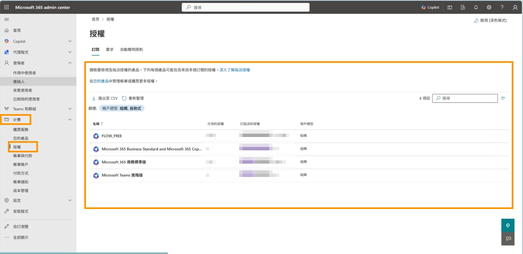Click the Microsoft 365 商務標準版 product icon

click(x=96, y=162)
